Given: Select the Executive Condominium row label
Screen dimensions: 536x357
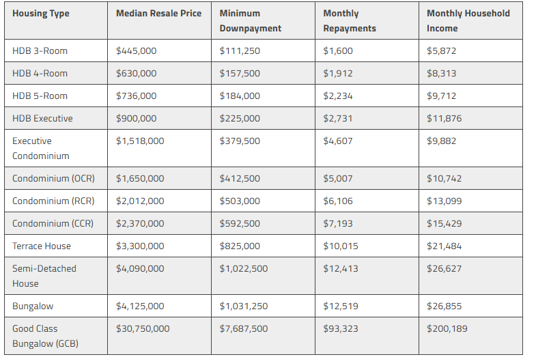Looking at the screenshot, I should pos(41,148).
